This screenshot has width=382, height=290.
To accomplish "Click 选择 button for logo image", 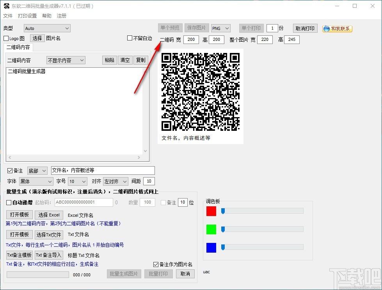I will tap(37, 38).
